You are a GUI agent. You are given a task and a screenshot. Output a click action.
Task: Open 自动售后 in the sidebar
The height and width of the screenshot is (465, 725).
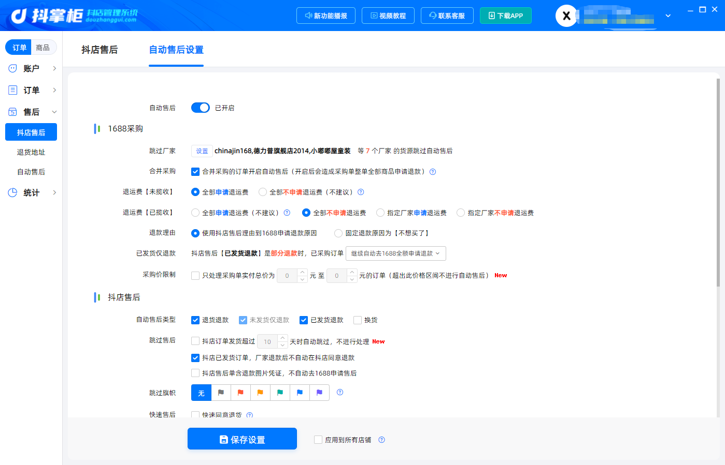coord(31,172)
